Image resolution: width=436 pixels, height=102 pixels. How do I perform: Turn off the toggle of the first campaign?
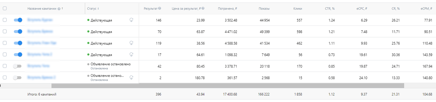[x=18, y=20]
